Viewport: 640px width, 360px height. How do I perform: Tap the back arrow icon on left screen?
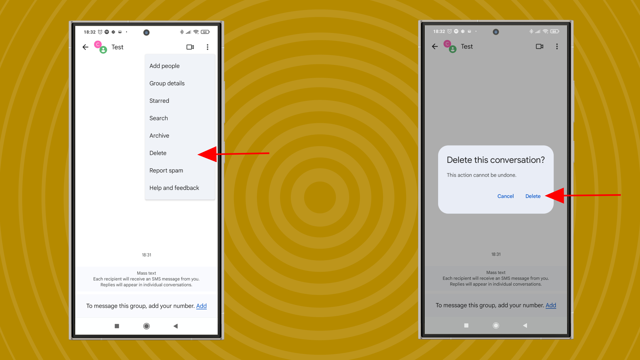[86, 47]
